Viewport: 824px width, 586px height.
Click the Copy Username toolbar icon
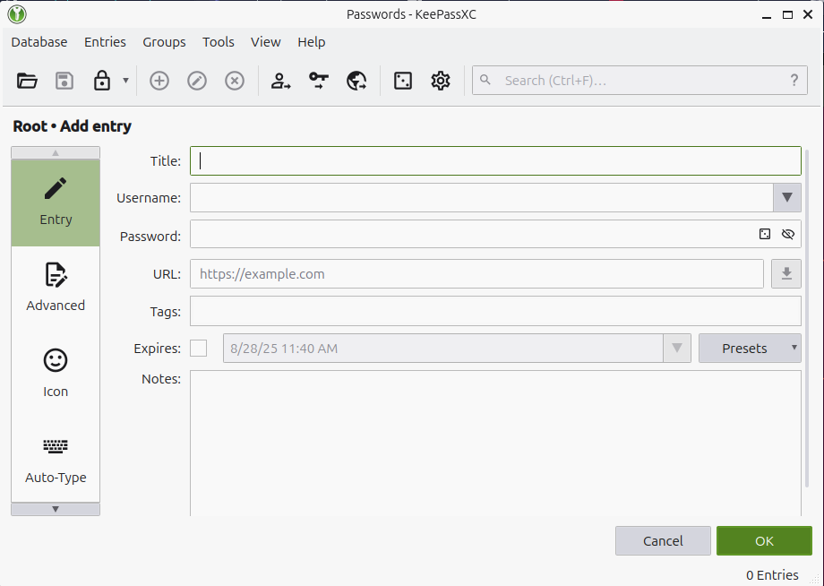tap(281, 81)
